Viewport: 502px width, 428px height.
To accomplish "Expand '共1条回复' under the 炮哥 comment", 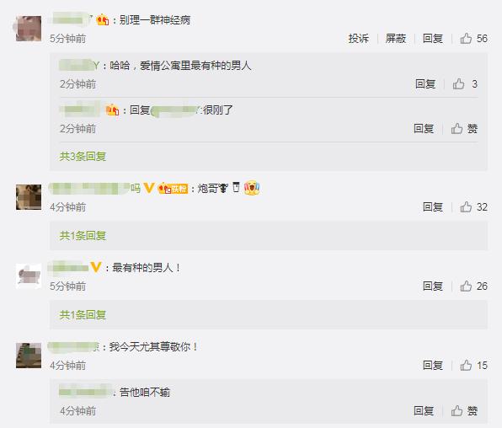I will click(83, 235).
